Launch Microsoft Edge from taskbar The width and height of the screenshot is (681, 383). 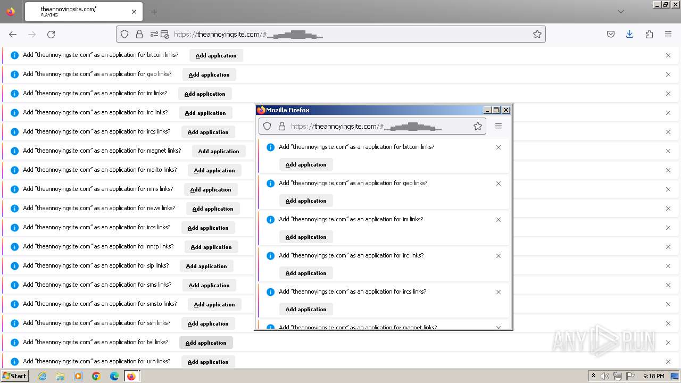click(114, 376)
